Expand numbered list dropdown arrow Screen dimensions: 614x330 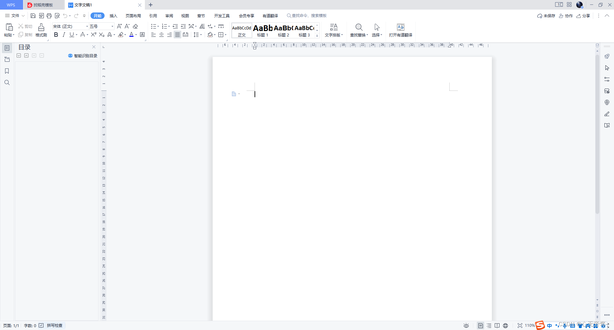pyautogui.click(x=169, y=26)
